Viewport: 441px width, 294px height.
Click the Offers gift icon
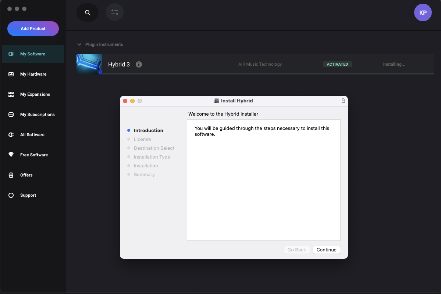(11, 175)
